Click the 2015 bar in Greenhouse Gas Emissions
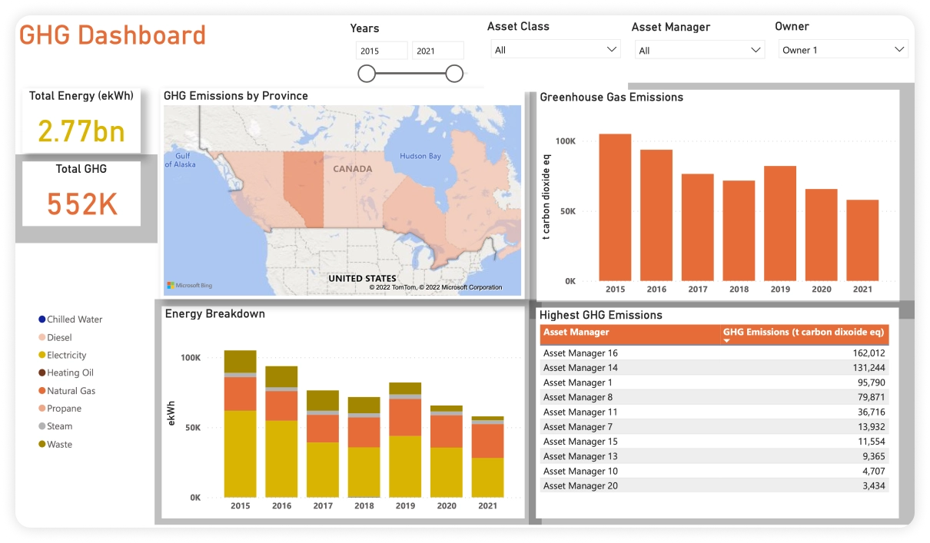Image resolution: width=930 pixels, height=543 pixels. (615, 207)
